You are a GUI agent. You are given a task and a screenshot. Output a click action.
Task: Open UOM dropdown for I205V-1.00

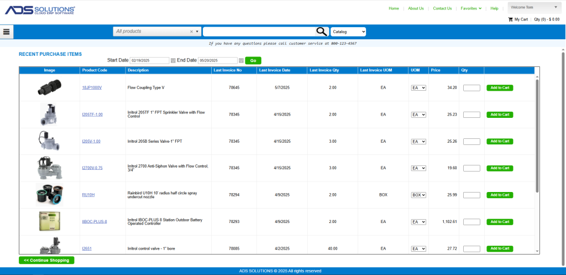[419, 141]
